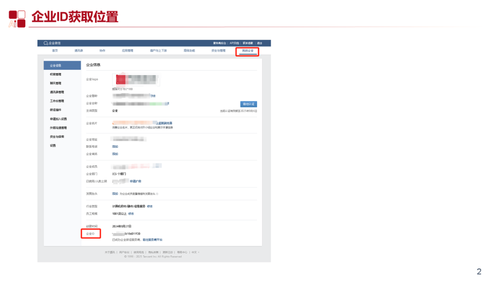Open 用户协议 in the footer
The image size is (499, 281).
pos(124,252)
